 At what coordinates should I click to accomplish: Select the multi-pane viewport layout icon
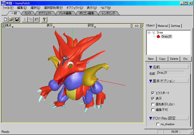click(141, 26)
